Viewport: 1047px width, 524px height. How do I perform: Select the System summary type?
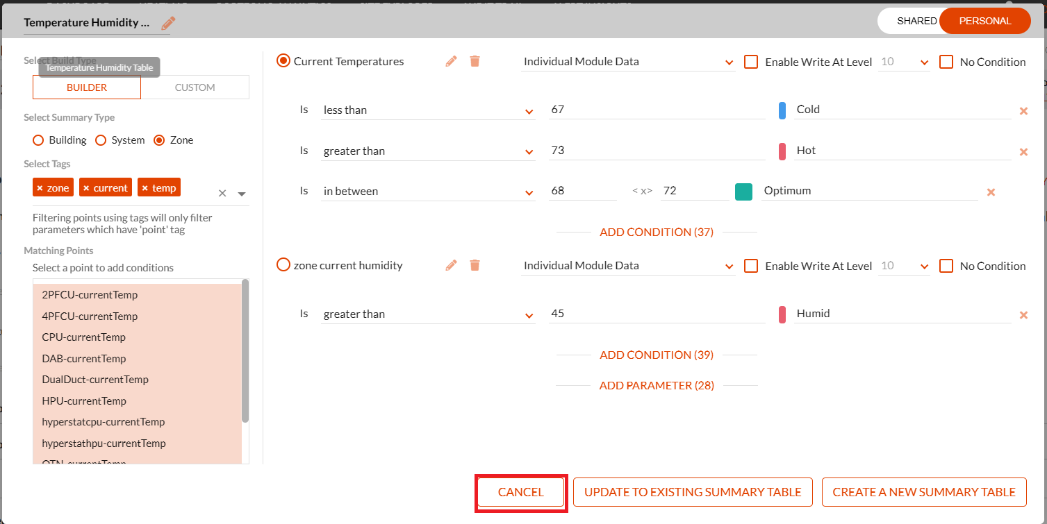101,140
